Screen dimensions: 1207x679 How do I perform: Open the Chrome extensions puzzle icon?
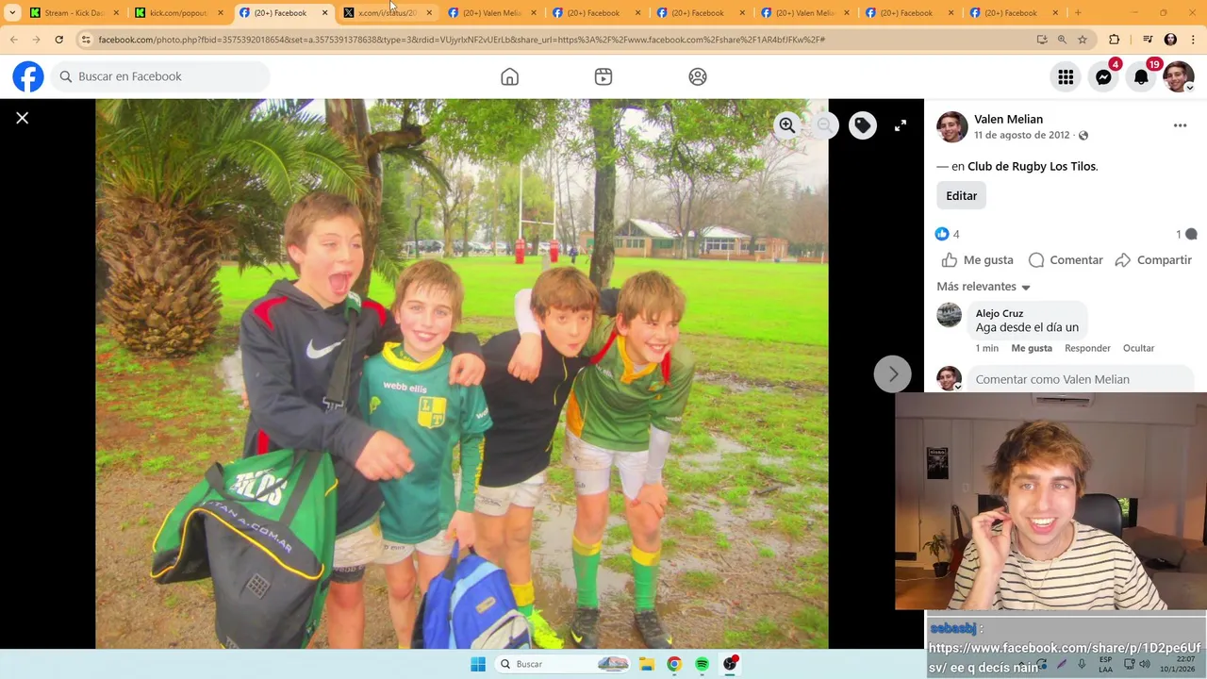(x=1115, y=40)
